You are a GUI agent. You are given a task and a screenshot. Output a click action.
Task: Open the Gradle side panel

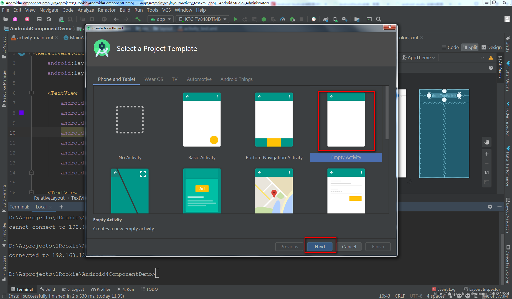pyautogui.click(x=508, y=44)
